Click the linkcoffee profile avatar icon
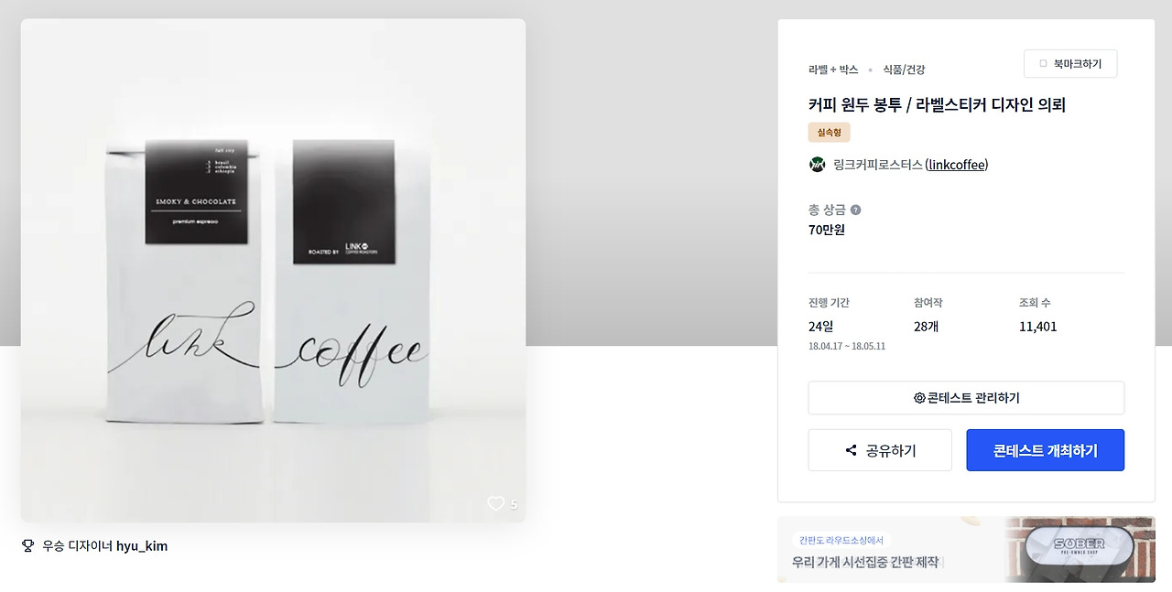1172x592 pixels. [x=817, y=165]
